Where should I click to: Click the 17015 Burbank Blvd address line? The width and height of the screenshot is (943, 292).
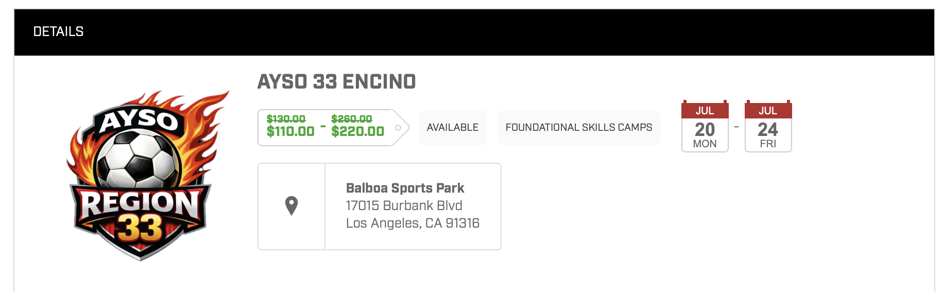pyautogui.click(x=404, y=205)
